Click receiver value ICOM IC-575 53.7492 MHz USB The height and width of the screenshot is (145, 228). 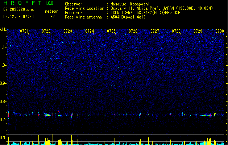click(x=145, y=13)
